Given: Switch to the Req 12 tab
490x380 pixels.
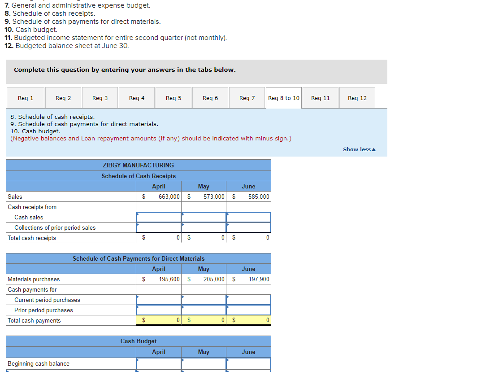Looking at the screenshot, I should click(x=357, y=98).
